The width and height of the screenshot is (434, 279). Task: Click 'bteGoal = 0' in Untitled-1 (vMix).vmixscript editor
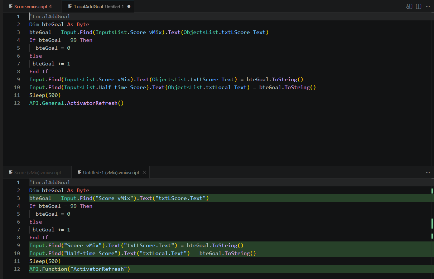pyautogui.click(x=53, y=214)
